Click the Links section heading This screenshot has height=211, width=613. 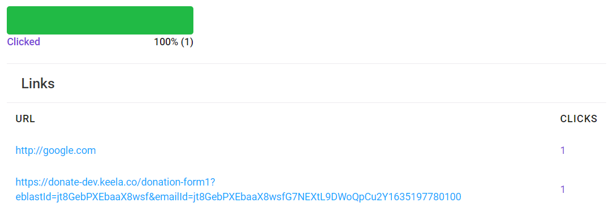click(x=38, y=83)
